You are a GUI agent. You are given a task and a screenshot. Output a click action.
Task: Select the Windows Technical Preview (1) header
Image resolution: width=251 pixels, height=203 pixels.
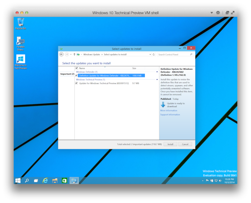pos(91,79)
